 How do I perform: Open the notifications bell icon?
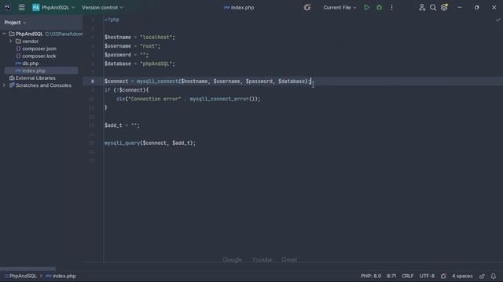(x=494, y=276)
